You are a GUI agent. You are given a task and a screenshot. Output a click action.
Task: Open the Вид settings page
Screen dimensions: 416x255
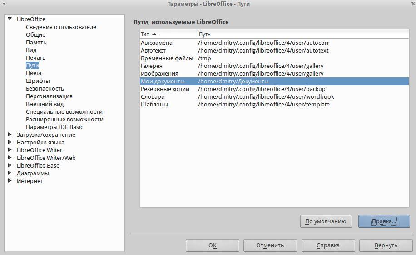click(x=31, y=50)
